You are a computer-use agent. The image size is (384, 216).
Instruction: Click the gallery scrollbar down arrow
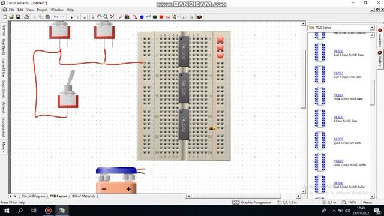point(372,196)
